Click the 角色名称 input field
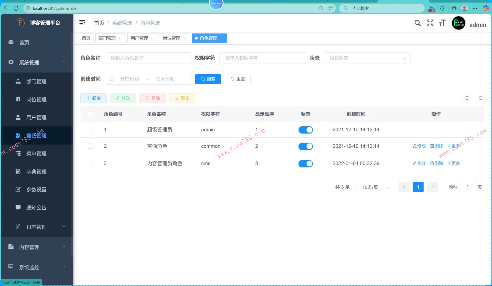This screenshot has height=286, width=492. point(148,58)
